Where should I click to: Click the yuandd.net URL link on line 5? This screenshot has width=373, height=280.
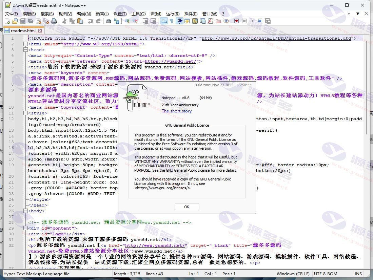170,62
